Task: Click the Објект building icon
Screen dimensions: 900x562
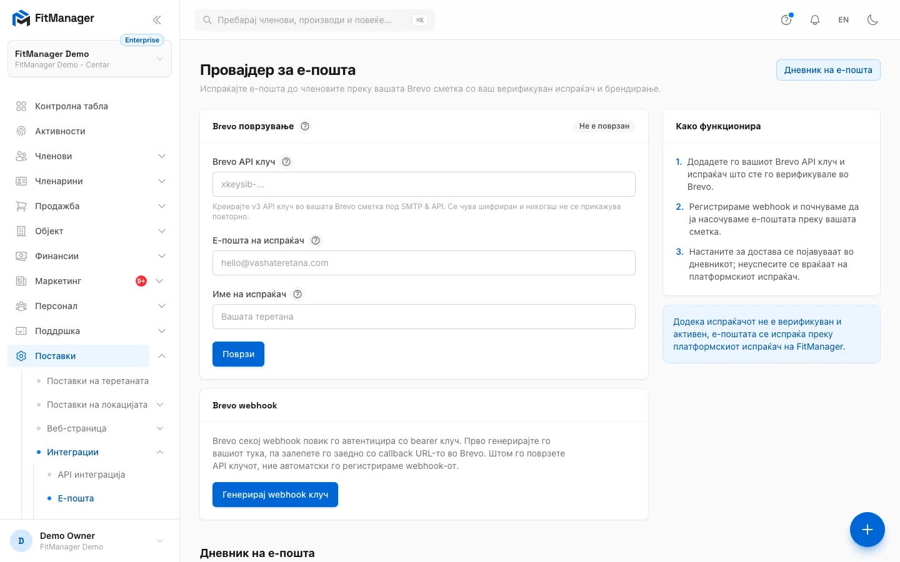Action: coord(21,231)
